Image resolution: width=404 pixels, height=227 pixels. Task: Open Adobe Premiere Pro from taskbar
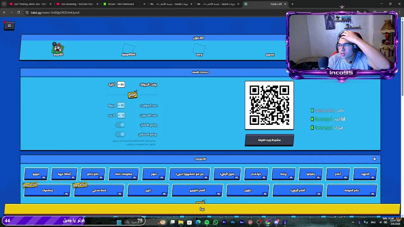224,222
